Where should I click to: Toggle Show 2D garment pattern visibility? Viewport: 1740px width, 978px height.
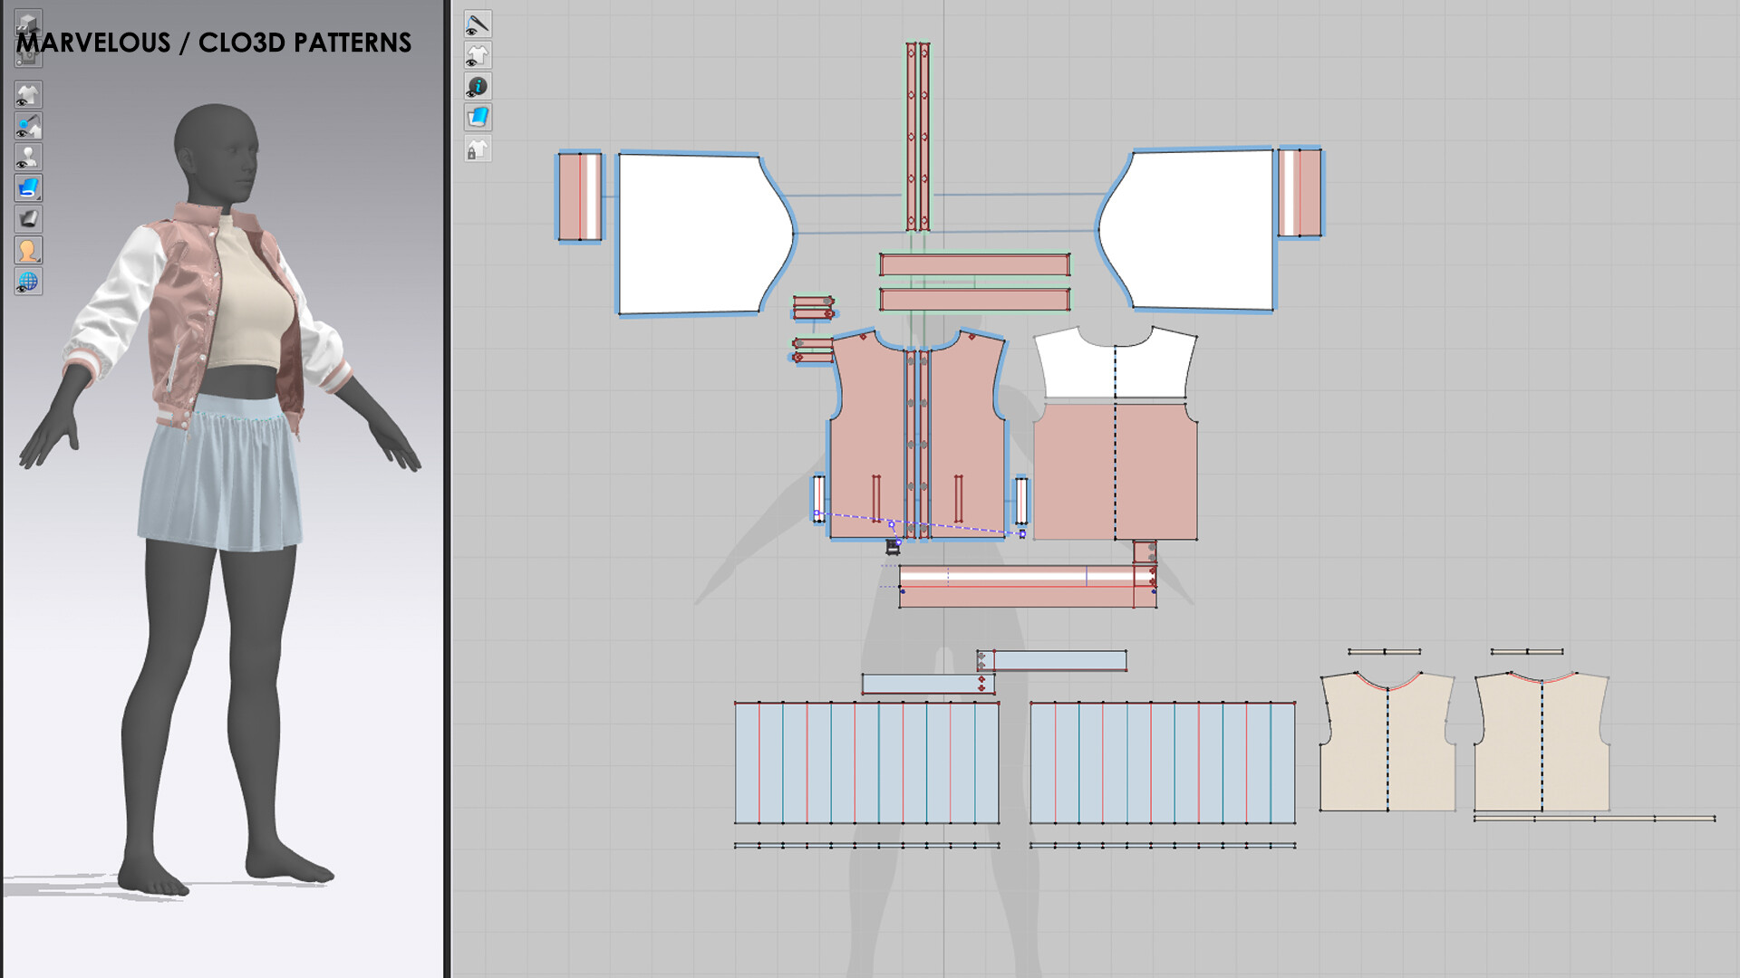tap(478, 55)
